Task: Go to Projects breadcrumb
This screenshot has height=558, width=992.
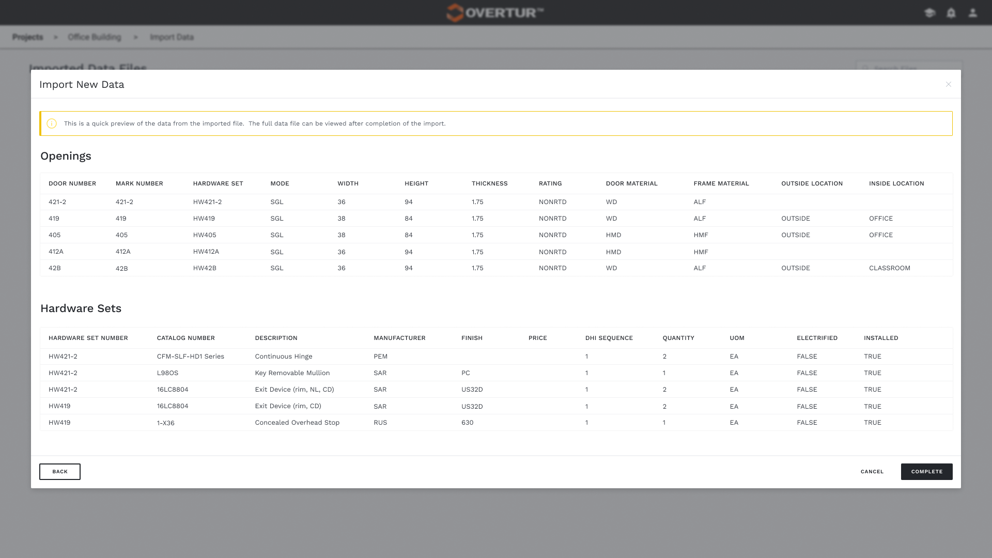Action: click(x=28, y=37)
